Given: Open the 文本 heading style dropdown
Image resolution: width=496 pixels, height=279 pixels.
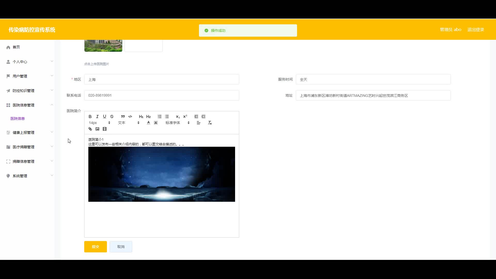Looking at the screenshot, I should coord(129,123).
